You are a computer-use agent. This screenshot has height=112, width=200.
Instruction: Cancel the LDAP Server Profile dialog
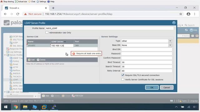(x=167, y=87)
